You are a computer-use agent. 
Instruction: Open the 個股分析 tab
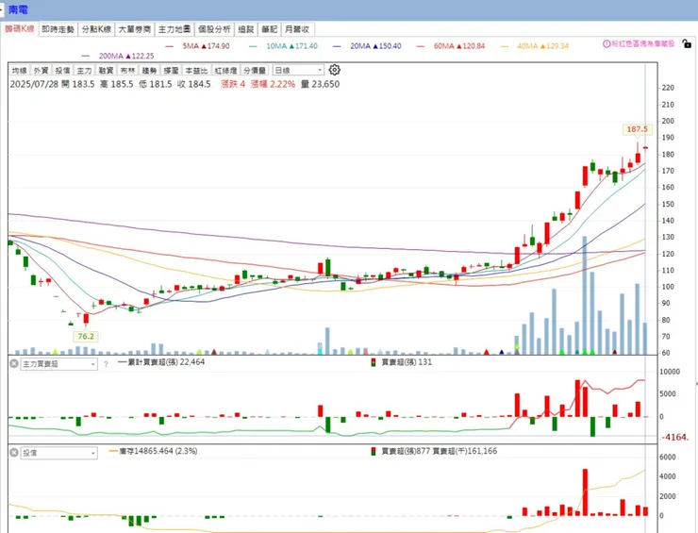(214, 29)
